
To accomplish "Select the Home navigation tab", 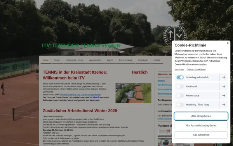I will (x=46, y=60).
